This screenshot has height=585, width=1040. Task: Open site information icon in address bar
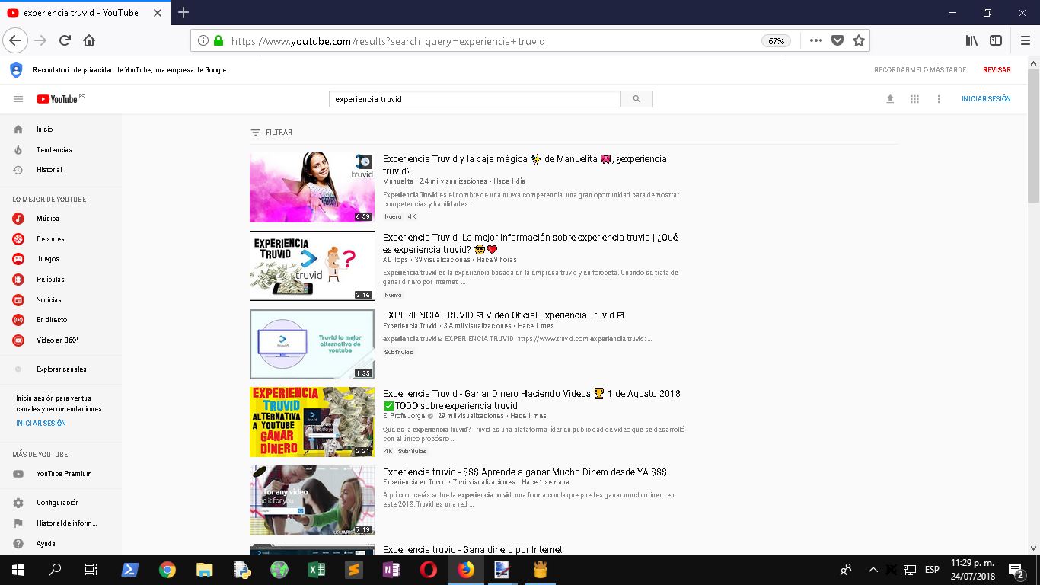point(203,41)
